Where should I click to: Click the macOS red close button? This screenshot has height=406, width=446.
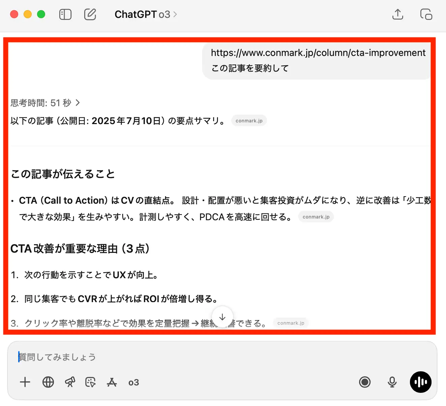14,14
